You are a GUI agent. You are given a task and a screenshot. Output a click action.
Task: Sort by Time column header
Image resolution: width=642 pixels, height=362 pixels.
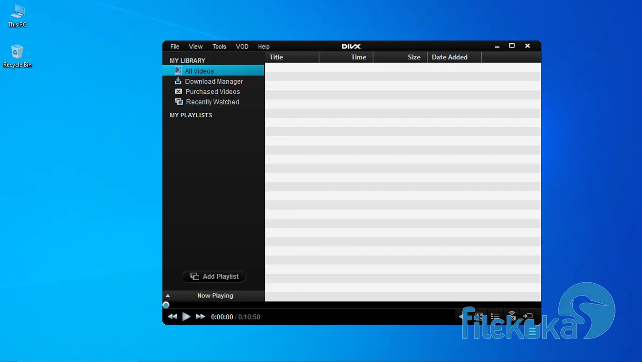[x=346, y=57]
